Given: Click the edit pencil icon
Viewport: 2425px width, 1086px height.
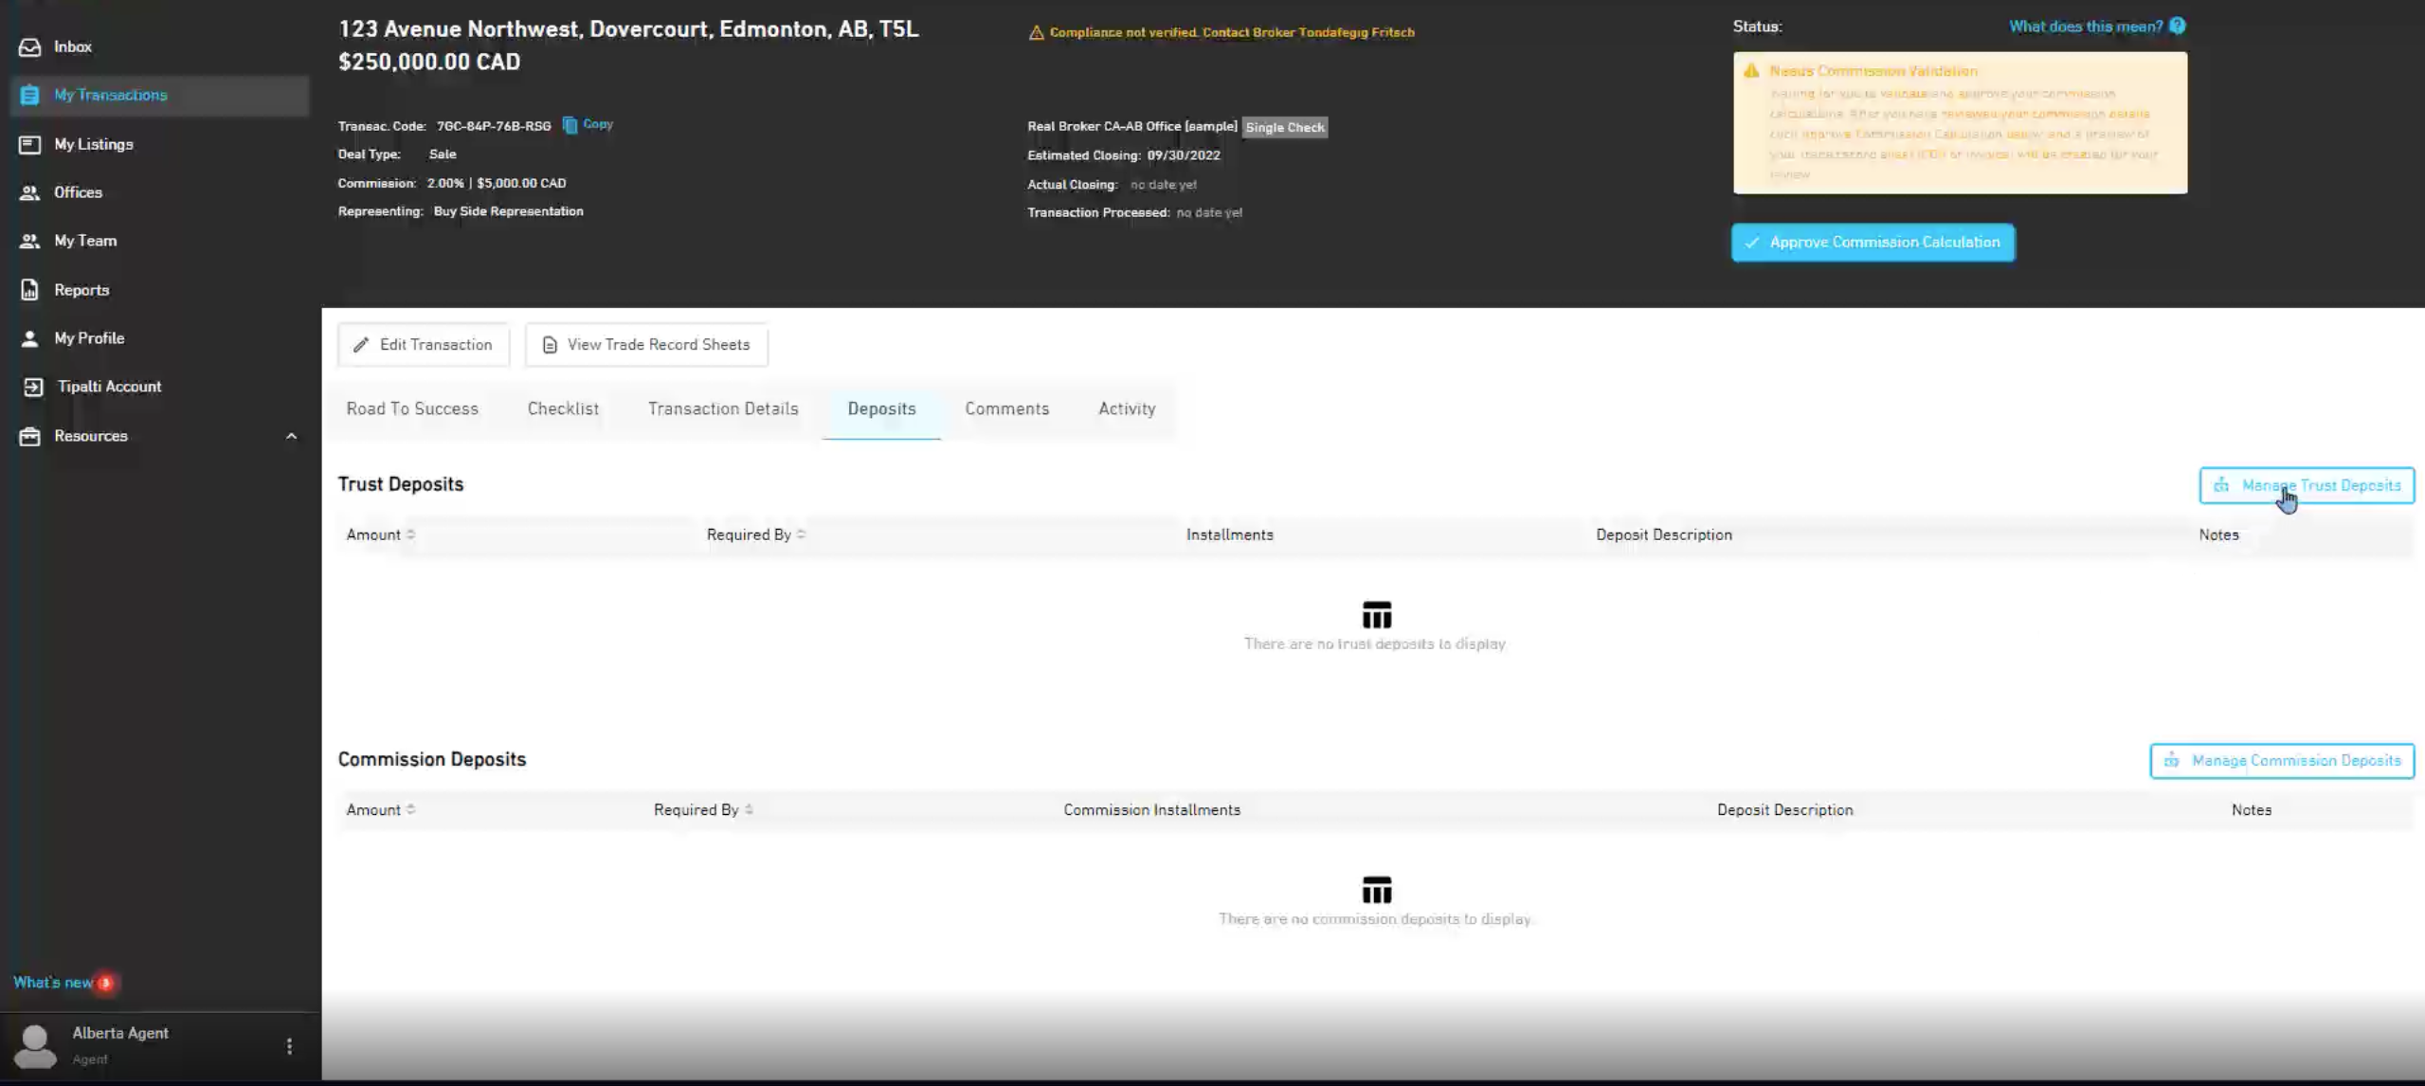Looking at the screenshot, I should [361, 345].
